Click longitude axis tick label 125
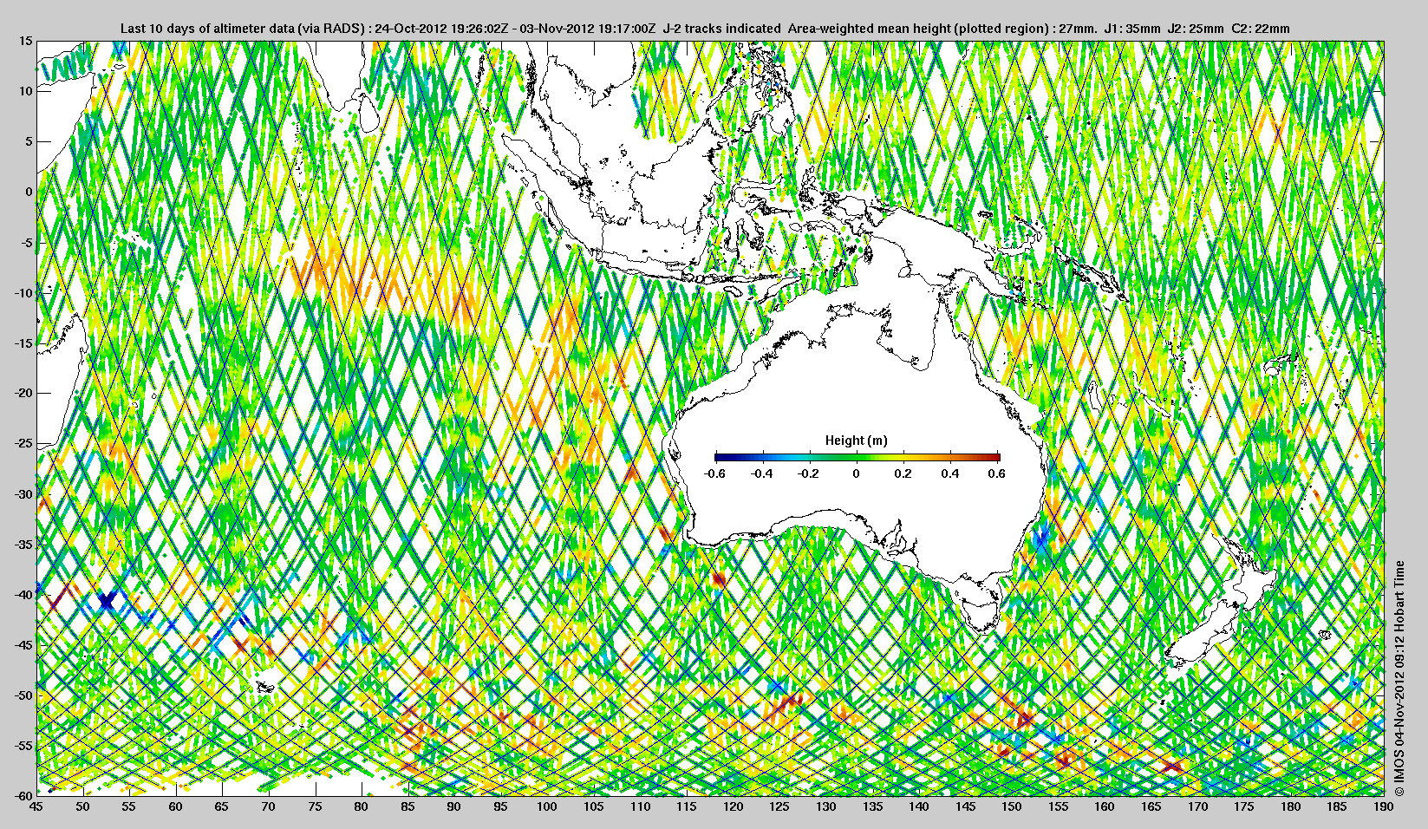This screenshot has width=1428, height=829. click(779, 806)
